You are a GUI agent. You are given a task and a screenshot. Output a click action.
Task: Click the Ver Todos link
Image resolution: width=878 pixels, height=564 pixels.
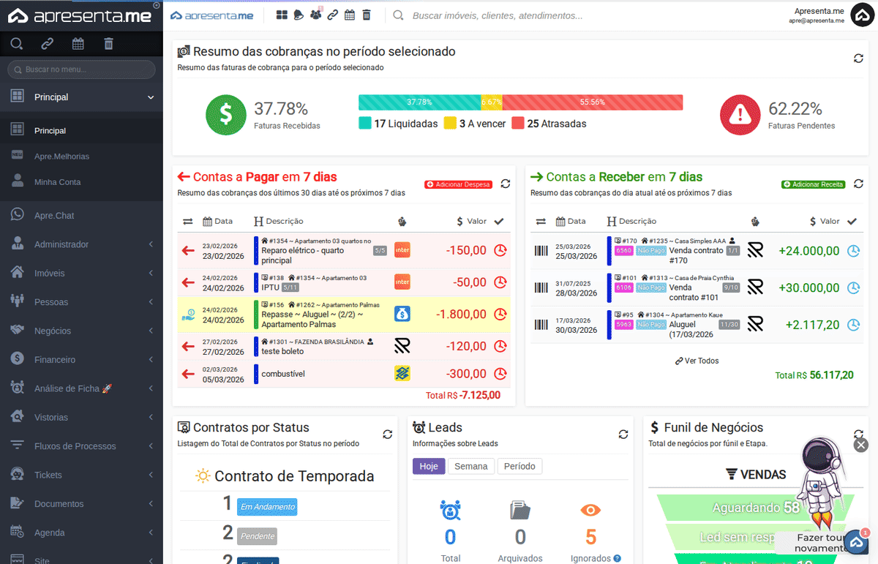[697, 361]
